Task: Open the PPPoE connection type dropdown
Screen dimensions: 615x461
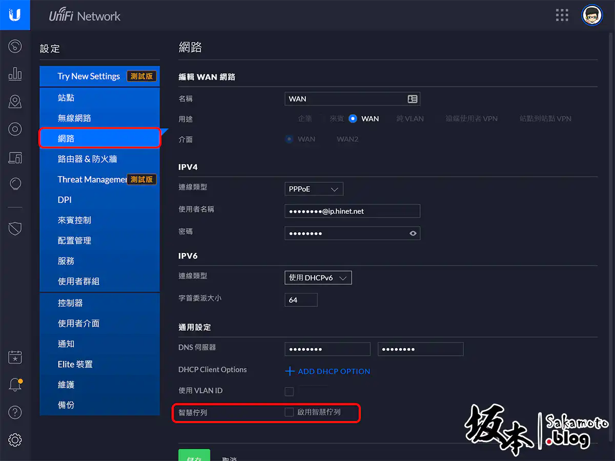Action: tap(314, 189)
